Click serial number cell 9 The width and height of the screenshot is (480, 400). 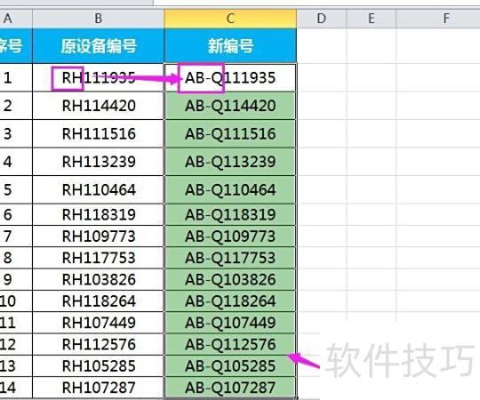[x=16, y=279]
